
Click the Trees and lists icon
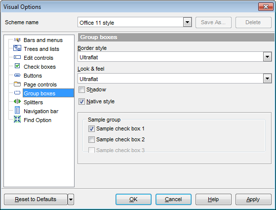point(17,48)
